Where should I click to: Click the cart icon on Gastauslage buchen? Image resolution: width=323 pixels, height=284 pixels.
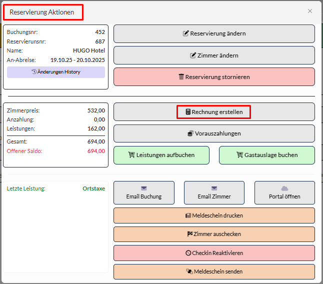tap(240, 155)
